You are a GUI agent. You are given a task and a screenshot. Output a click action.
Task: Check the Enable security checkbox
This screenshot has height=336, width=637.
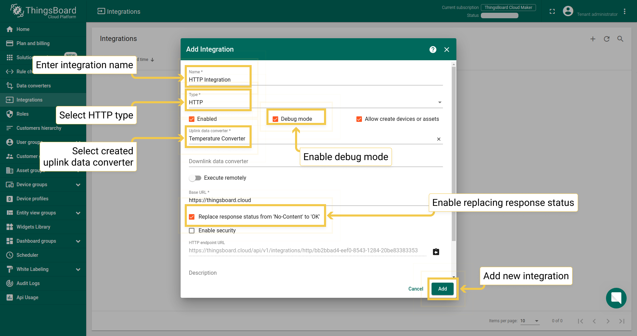(x=192, y=231)
